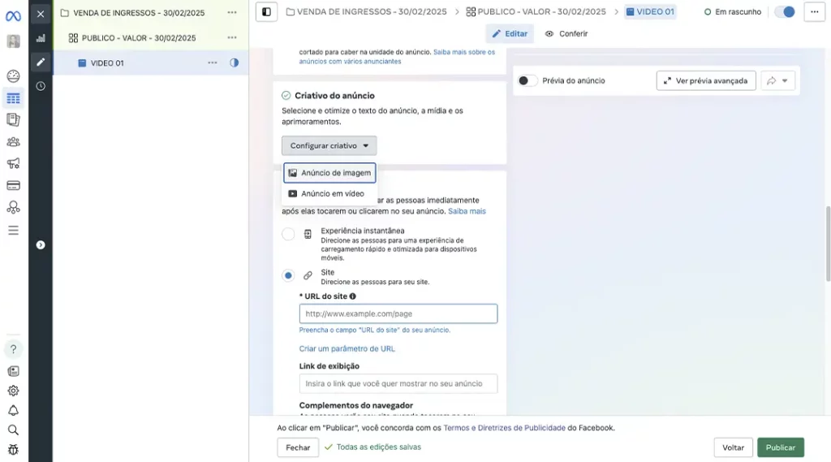831x462 pixels.
Task: Click the bug report icon
Action: (13, 449)
